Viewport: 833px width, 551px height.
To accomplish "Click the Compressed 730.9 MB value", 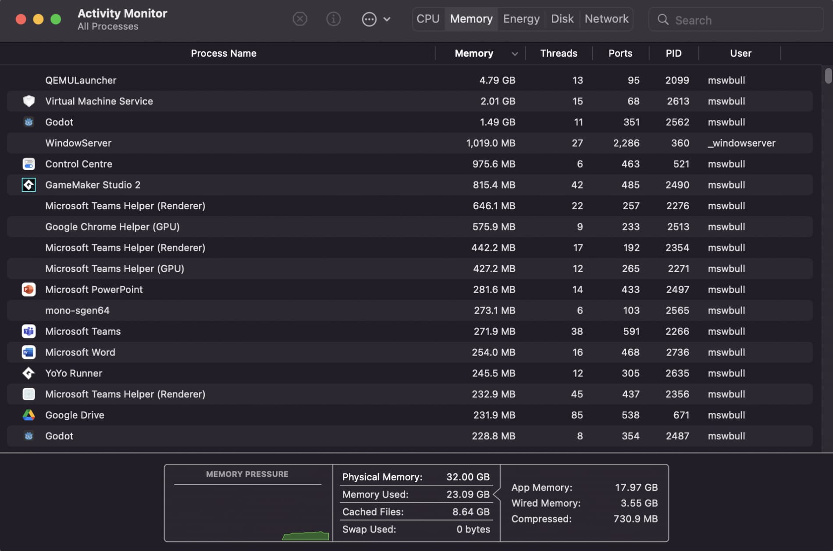I will (x=635, y=519).
